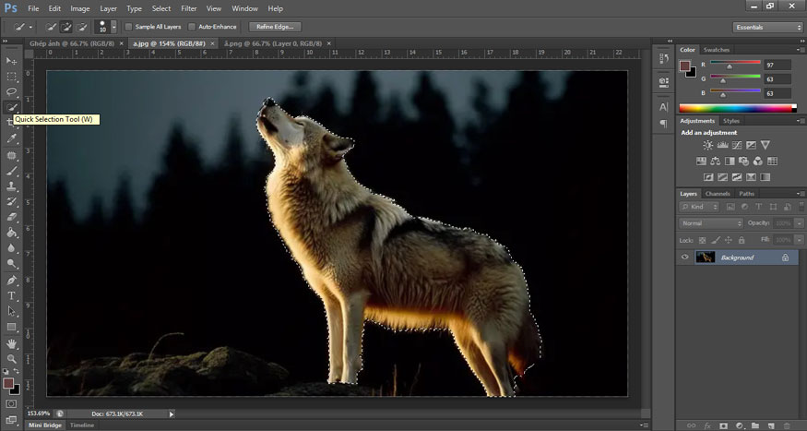
Task: Hide the Background layer using the eye icon
Action: 684,257
